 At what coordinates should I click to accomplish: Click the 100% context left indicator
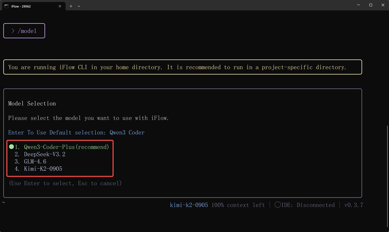point(238,205)
